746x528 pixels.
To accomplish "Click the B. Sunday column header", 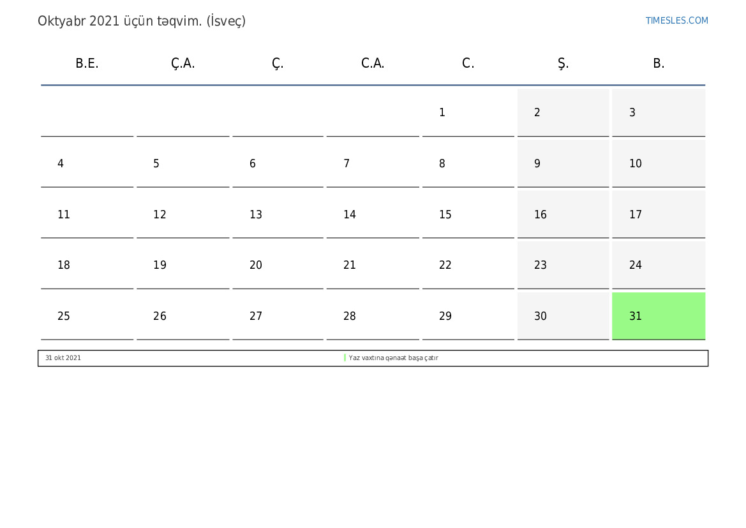I will point(659,63).
